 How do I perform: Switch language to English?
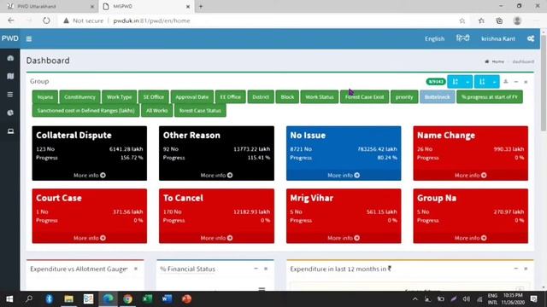(x=435, y=38)
